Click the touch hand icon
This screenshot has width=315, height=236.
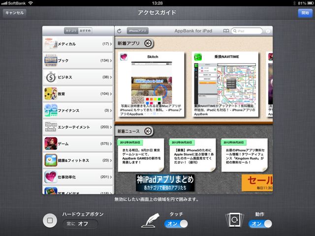[x=150, y=221]
